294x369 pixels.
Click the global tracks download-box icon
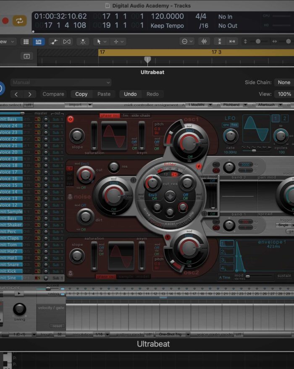(x=26, y=56)
